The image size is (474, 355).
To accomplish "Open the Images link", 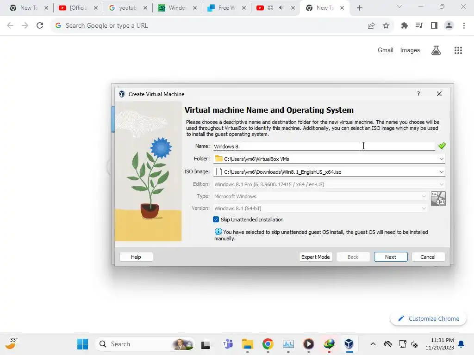I will coord(410,50).
